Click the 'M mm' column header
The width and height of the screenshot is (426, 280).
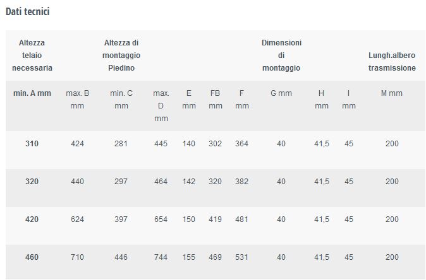[x=392, y=93]
